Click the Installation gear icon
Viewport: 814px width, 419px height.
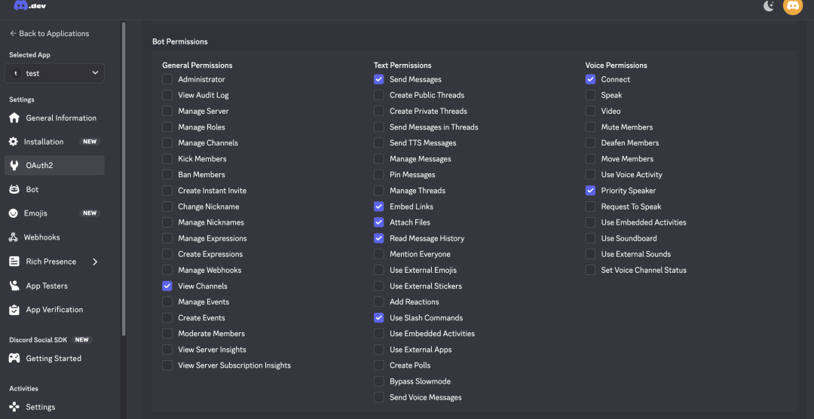(14, 142)
